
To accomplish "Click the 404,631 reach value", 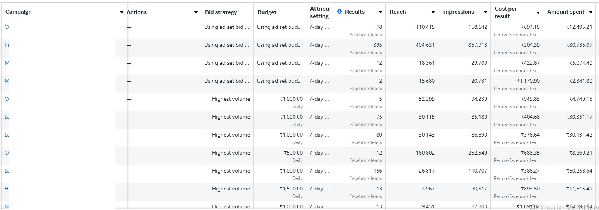I will coord(425,45).
